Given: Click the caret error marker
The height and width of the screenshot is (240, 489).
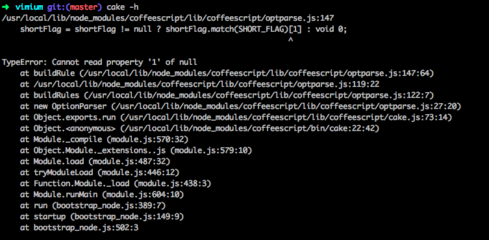Looking at the screenshot, I should 290,40.
